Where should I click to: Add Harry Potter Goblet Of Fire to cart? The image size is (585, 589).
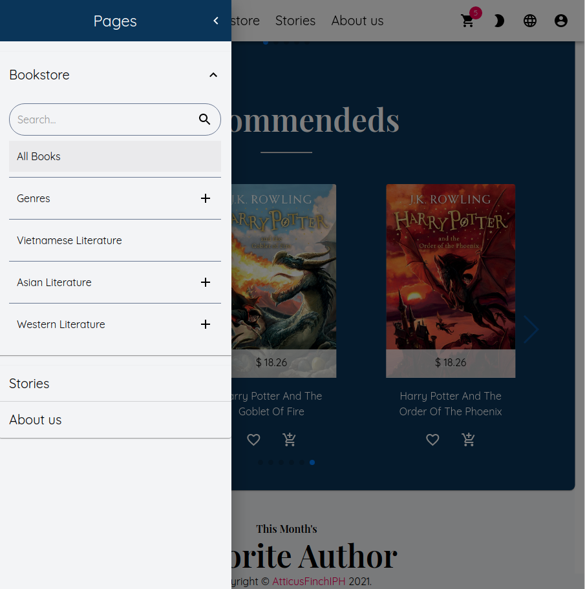point(289,440)
